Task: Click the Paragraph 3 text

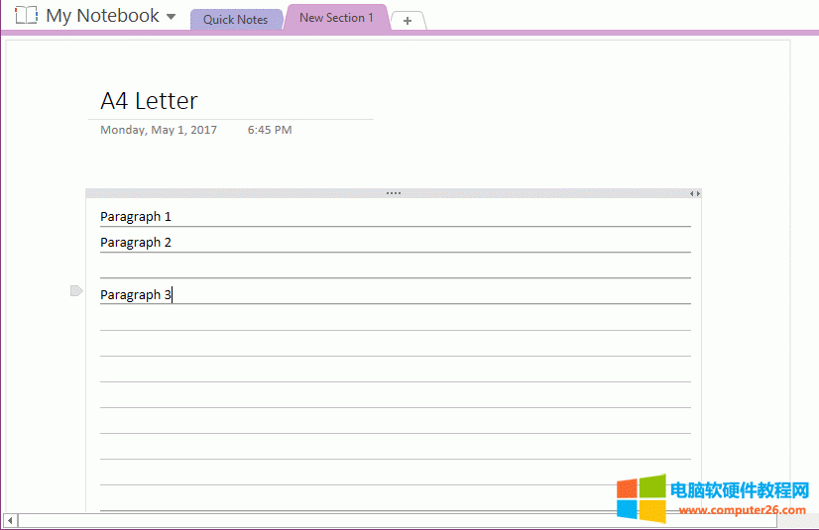Action: click(136, 295)
